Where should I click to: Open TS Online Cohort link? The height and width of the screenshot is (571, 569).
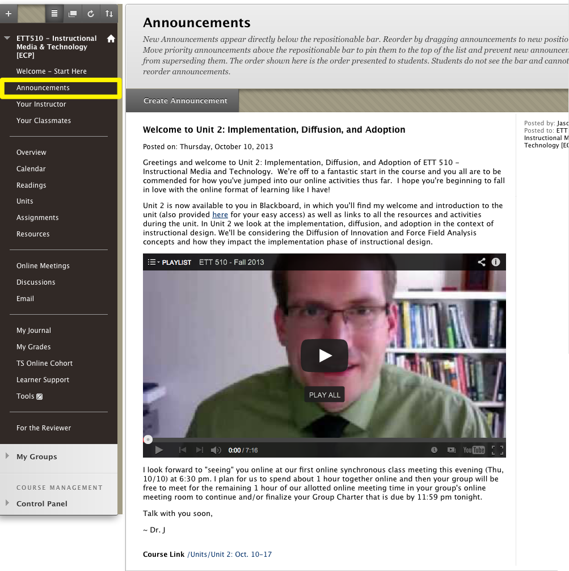click(x=44, y=363)
